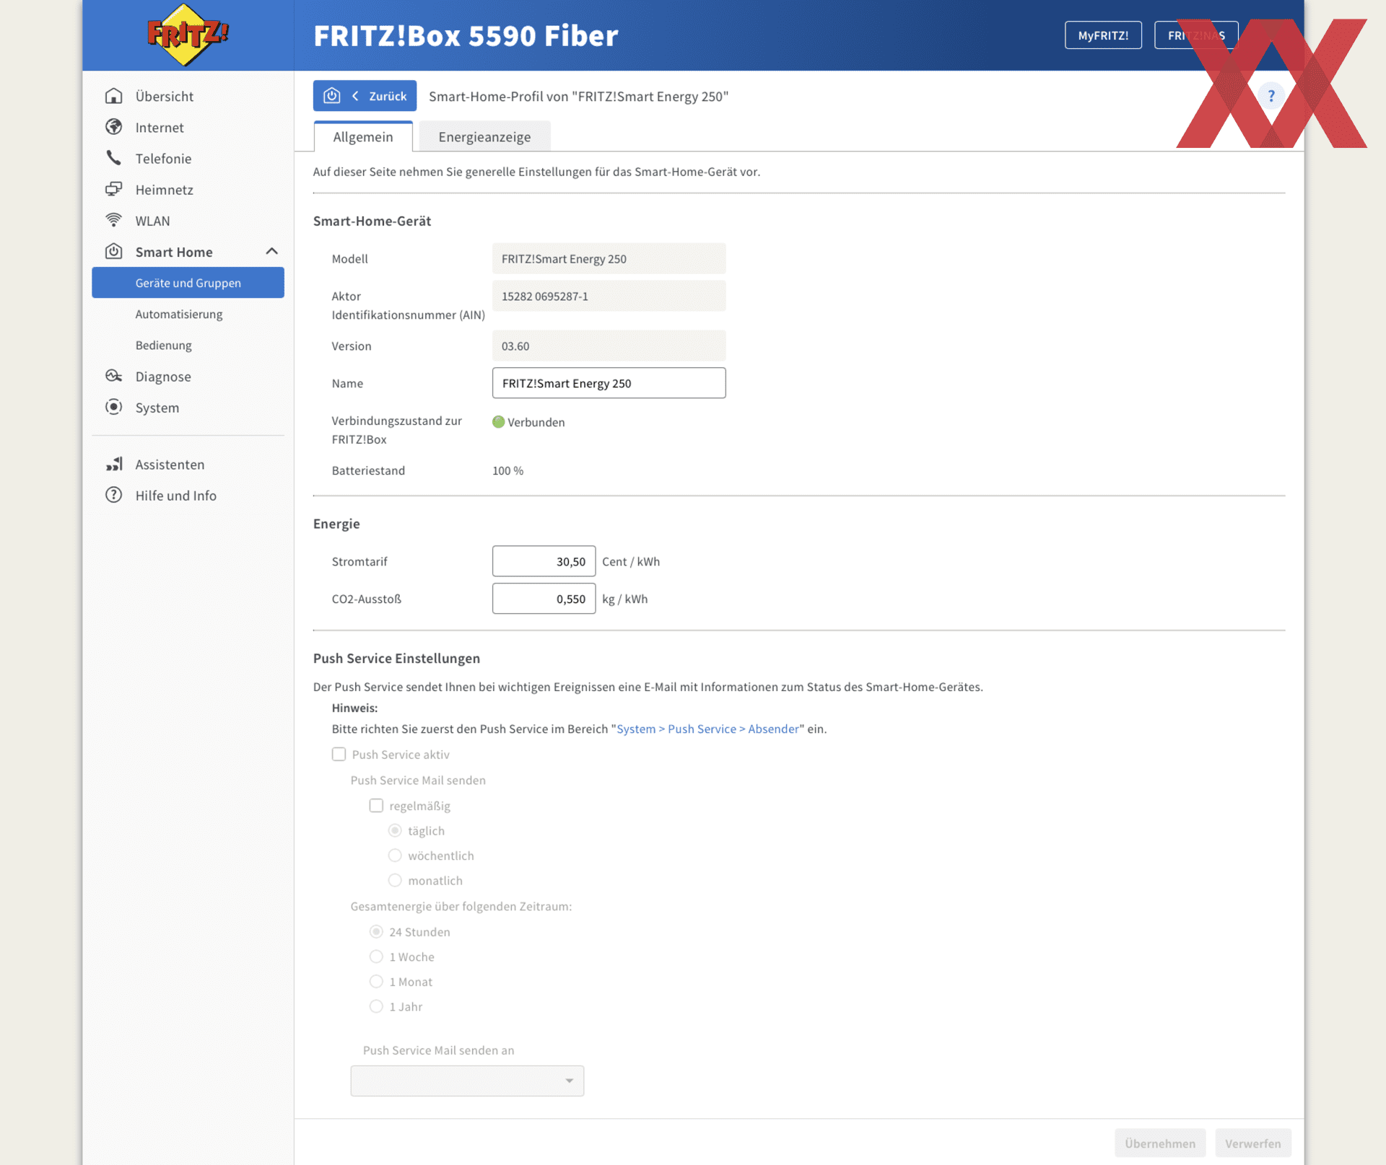Click the Verwerfen button
Viewport: 1386px width, 1165px height.
pos(1252,1143)
